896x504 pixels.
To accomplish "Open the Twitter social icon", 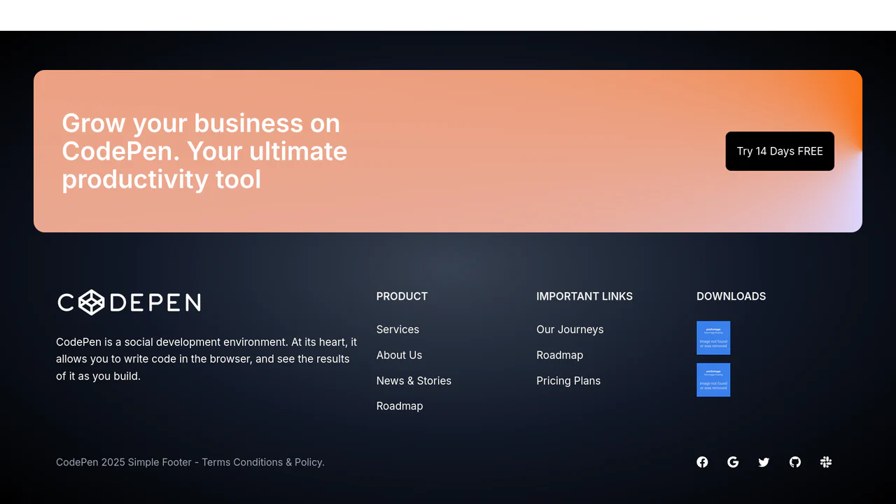I will point(764,462).
